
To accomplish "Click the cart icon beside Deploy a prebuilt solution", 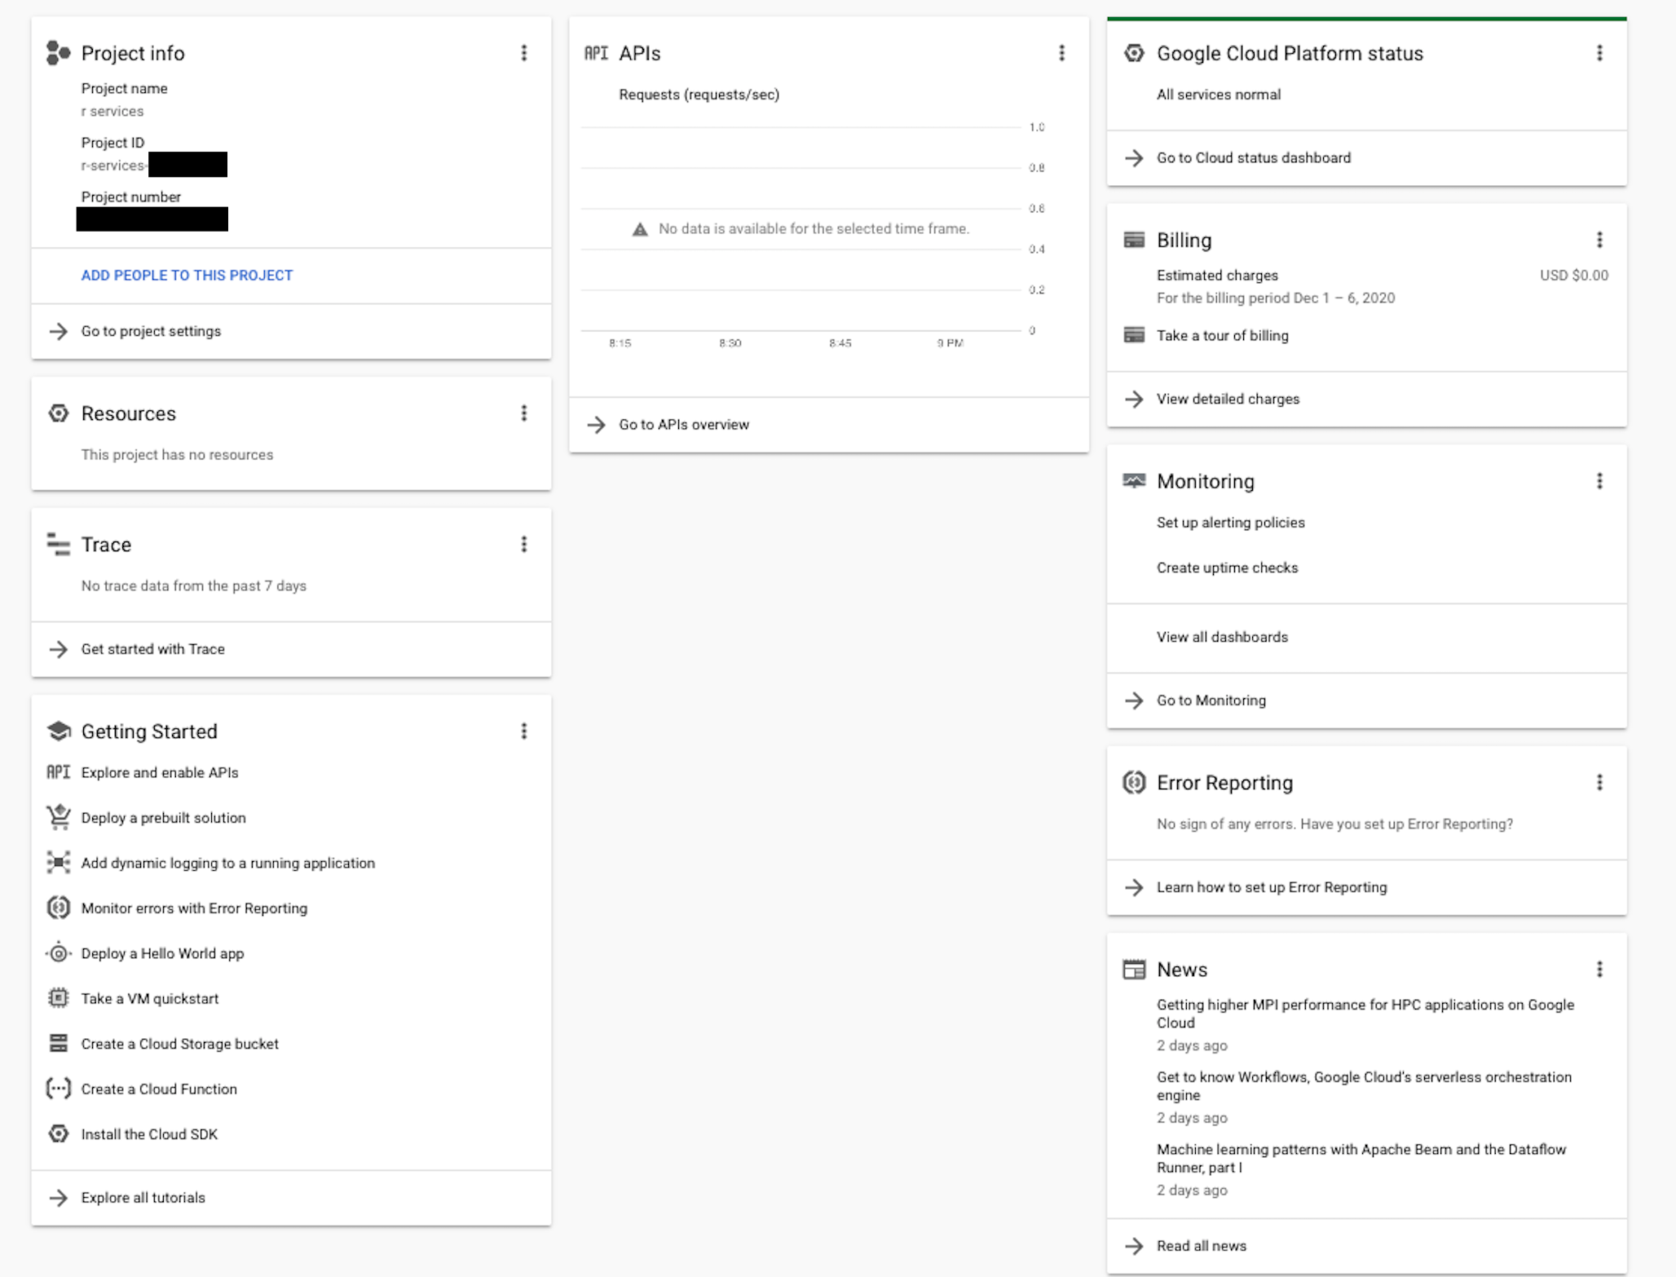I will click(58, 817).
